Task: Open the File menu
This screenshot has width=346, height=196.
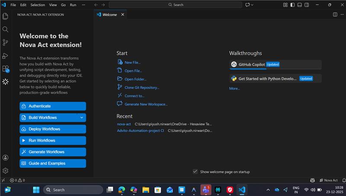Action: coord(13,5)
